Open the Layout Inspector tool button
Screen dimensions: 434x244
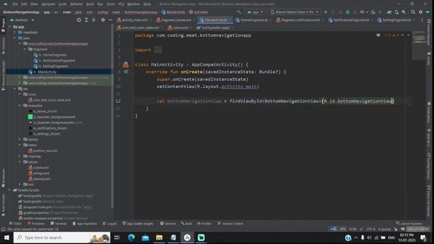tap(409, 224)
